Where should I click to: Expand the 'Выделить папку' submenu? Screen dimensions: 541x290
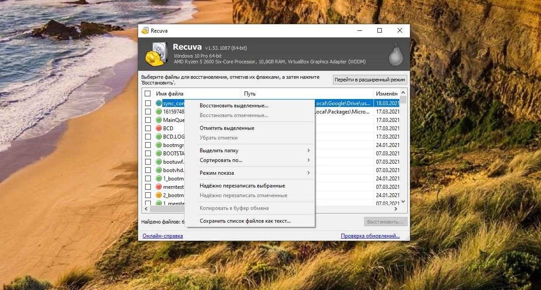pyautogui.click(x=254, y=151)
